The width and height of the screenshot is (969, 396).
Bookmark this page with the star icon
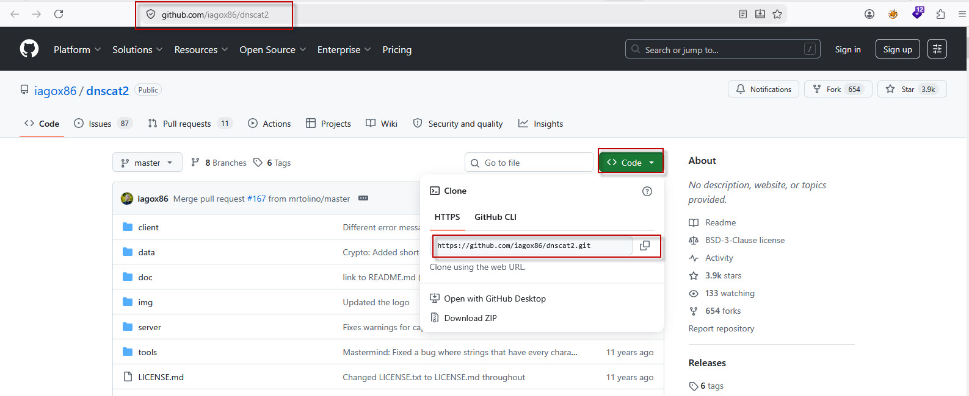[x=777, y=14]
